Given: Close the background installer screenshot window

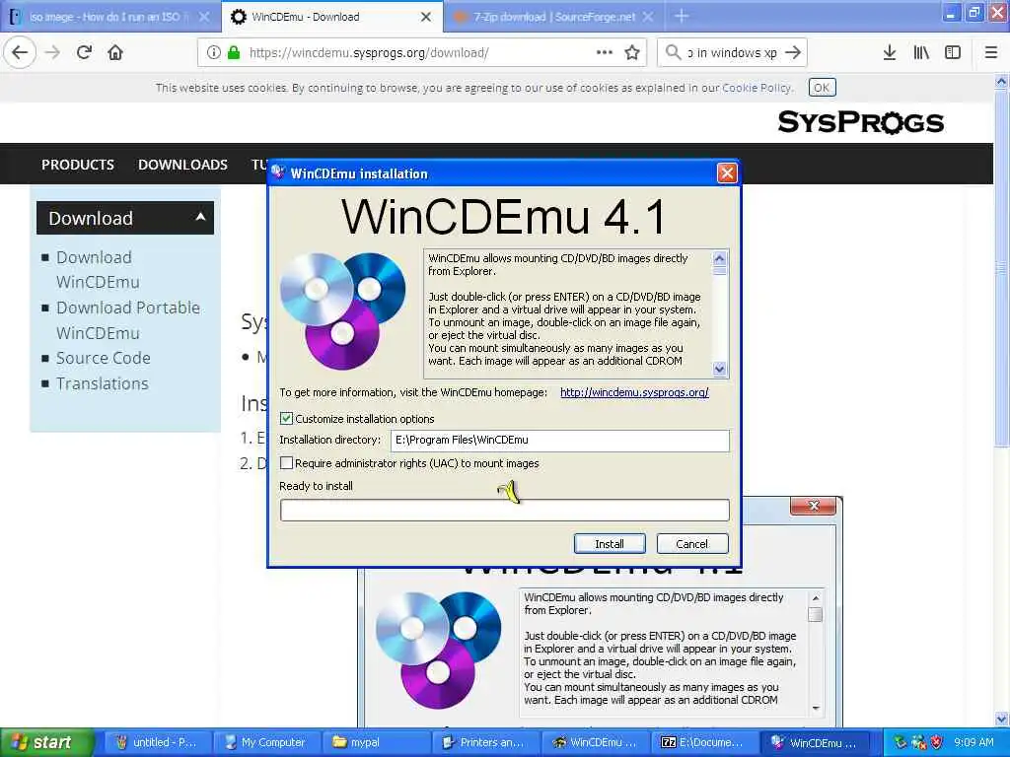Looking at the screenshot, I should [x=814, y=506].
